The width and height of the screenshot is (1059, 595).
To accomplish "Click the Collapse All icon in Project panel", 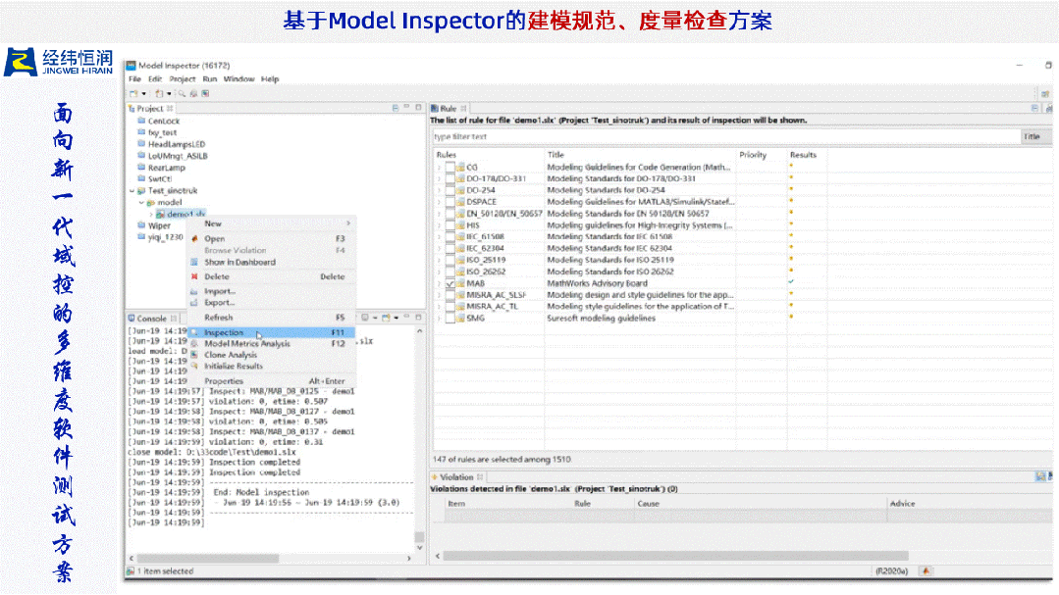I will click(x=396, y=108).
